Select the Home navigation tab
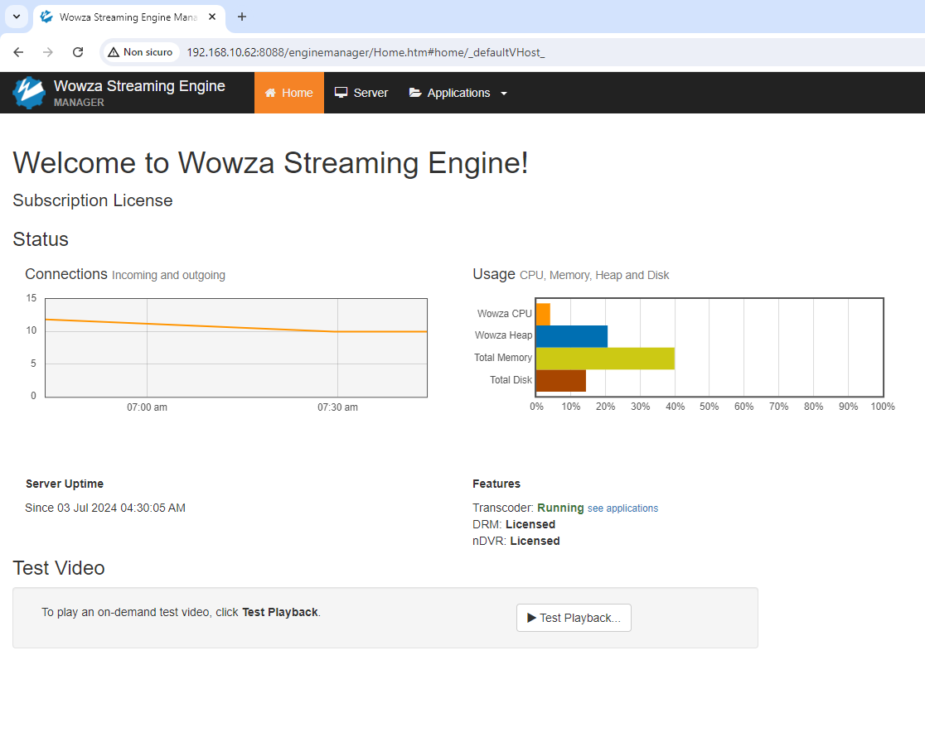This screenshot has width=925, height=737. (289, 93)
